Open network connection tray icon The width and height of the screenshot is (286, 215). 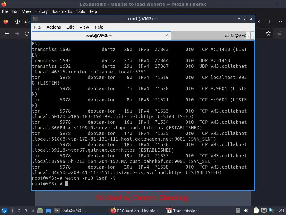[x=264, y=211]
